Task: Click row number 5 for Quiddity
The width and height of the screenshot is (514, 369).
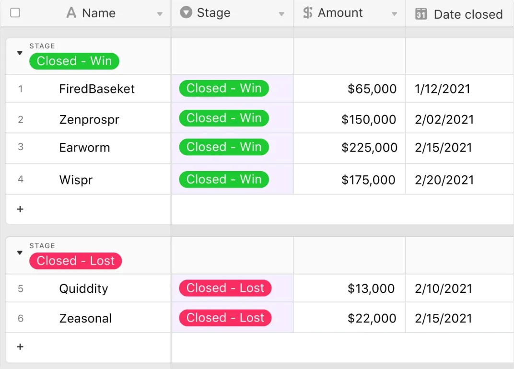Action: tap(20, 288)
